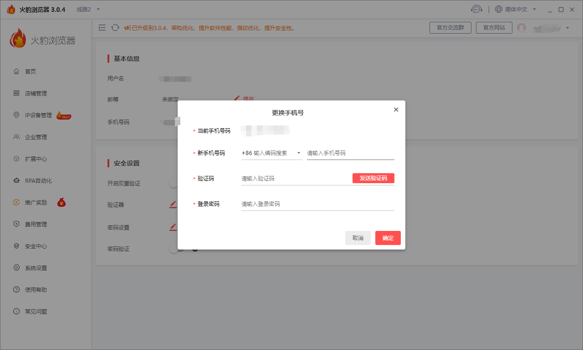583x350 pixels.
Task: Open the 扩展中心 panel
Action: click(33, 159)
